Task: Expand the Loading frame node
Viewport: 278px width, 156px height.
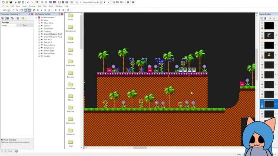Action: pyautogui.click(x=39, y=31)
